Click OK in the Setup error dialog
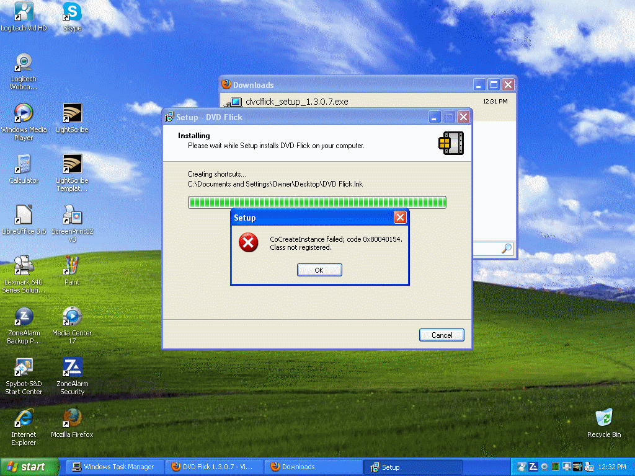This screenshot has width=635, height=476. coord(319,270)
